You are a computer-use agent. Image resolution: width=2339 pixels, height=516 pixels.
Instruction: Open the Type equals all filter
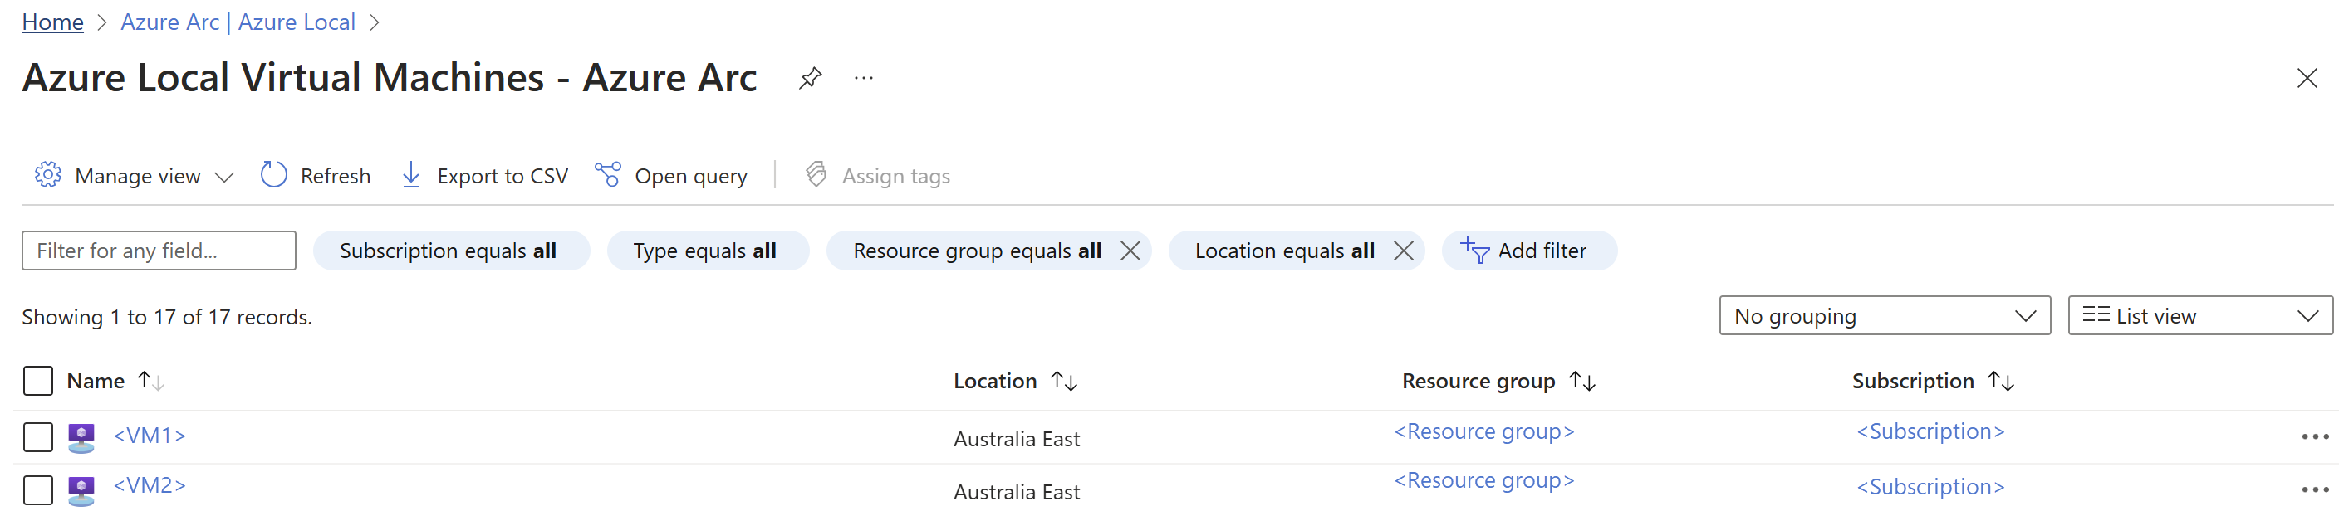click(708, 251)
